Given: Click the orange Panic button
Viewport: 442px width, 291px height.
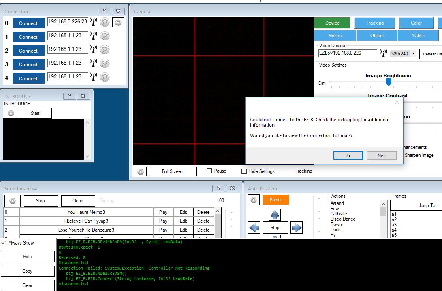Looking at the screenshot, I should pos(275,200).
